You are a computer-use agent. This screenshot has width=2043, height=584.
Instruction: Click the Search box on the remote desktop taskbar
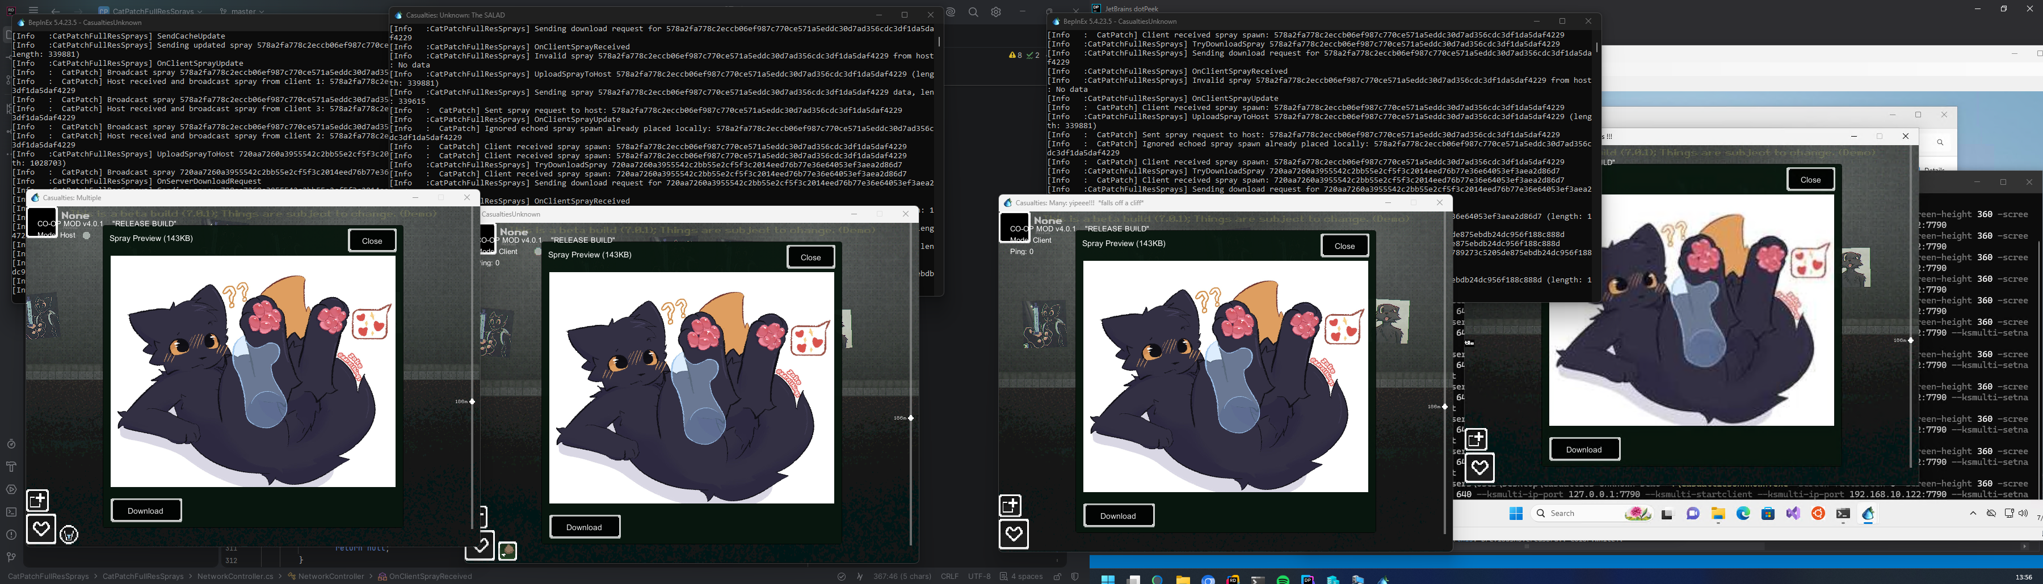click(x=1592, y=514)
